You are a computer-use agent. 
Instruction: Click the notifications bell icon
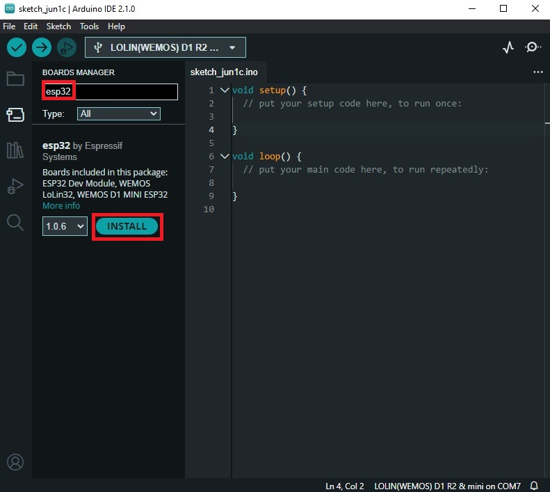[x=534, y=486]
